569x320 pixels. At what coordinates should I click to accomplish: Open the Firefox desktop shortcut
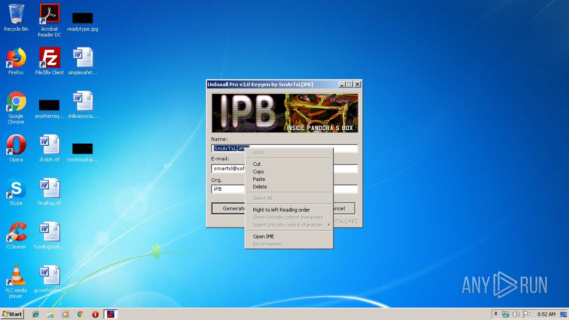(16, 61)
